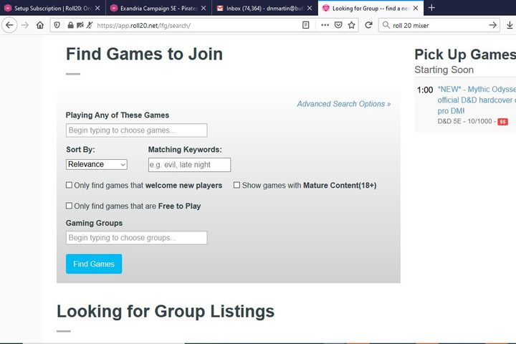Open the tracking protection shield icon
This screenshot has width=516, height=344.
point(57,25)
